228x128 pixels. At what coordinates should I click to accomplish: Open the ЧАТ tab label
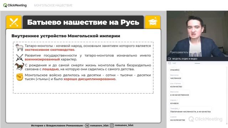coord(174,63)
